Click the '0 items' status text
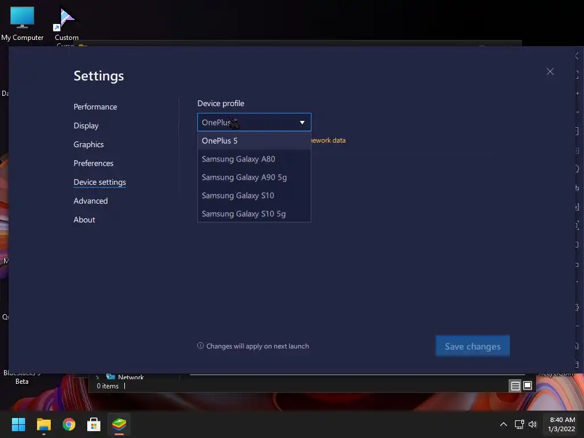 pos(108,386)
